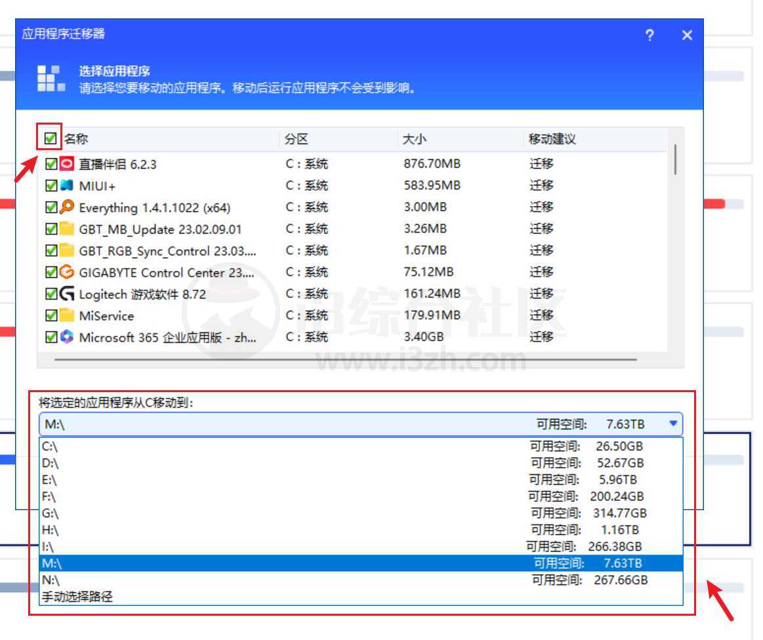This screenshot has height=640, width=763.
Task: Click the GBT_RGB_Sync_Control folder icon
Action: 67,250
